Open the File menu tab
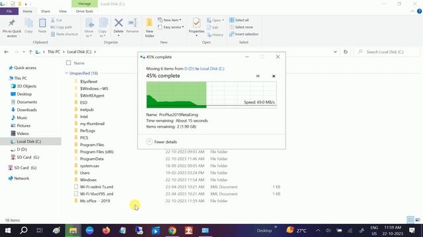Screen dimensions: 423x237 pyautogui.click(x=9, y=11)
